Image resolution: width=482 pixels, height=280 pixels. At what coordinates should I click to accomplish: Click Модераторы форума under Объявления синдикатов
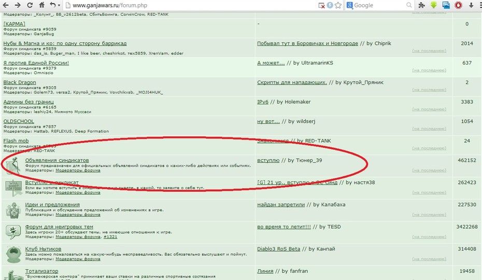point(78,170)
